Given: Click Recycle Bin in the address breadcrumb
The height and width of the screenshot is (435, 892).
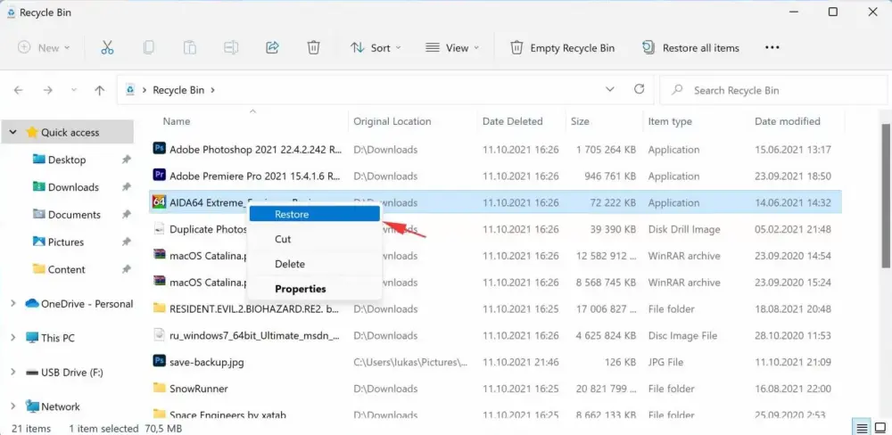Looking at the screenshot, I should 178,90.
